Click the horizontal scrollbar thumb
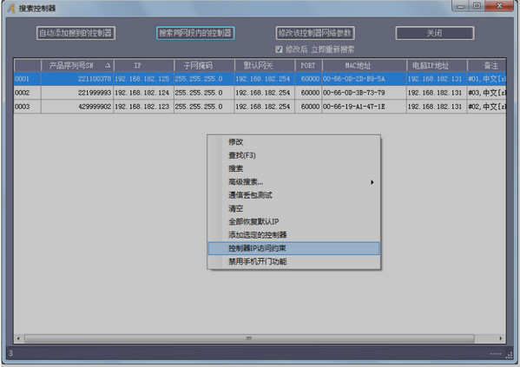 pyautogui.click(x=249, y=338)
